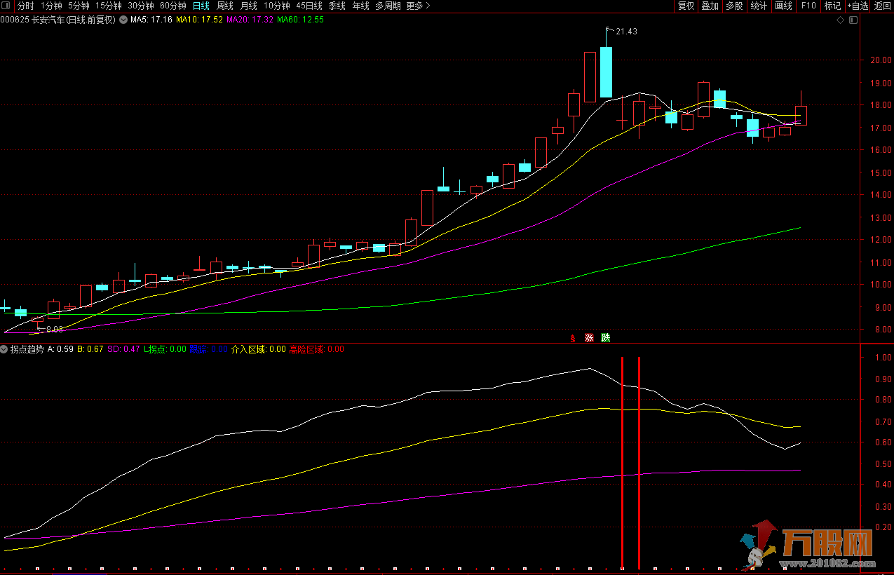The height and width of the screenshot is (575, 894).
Task: Click the 000625 长安汽车 title text
Action: pos(57,20)
